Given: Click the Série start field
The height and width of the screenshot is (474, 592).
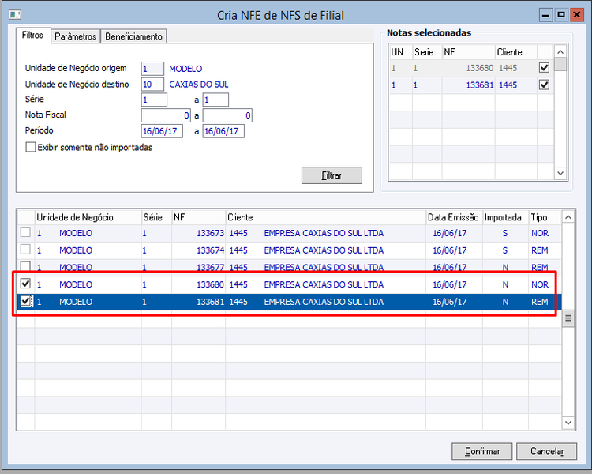Looking at the screenshot, I should coord(154,100).
